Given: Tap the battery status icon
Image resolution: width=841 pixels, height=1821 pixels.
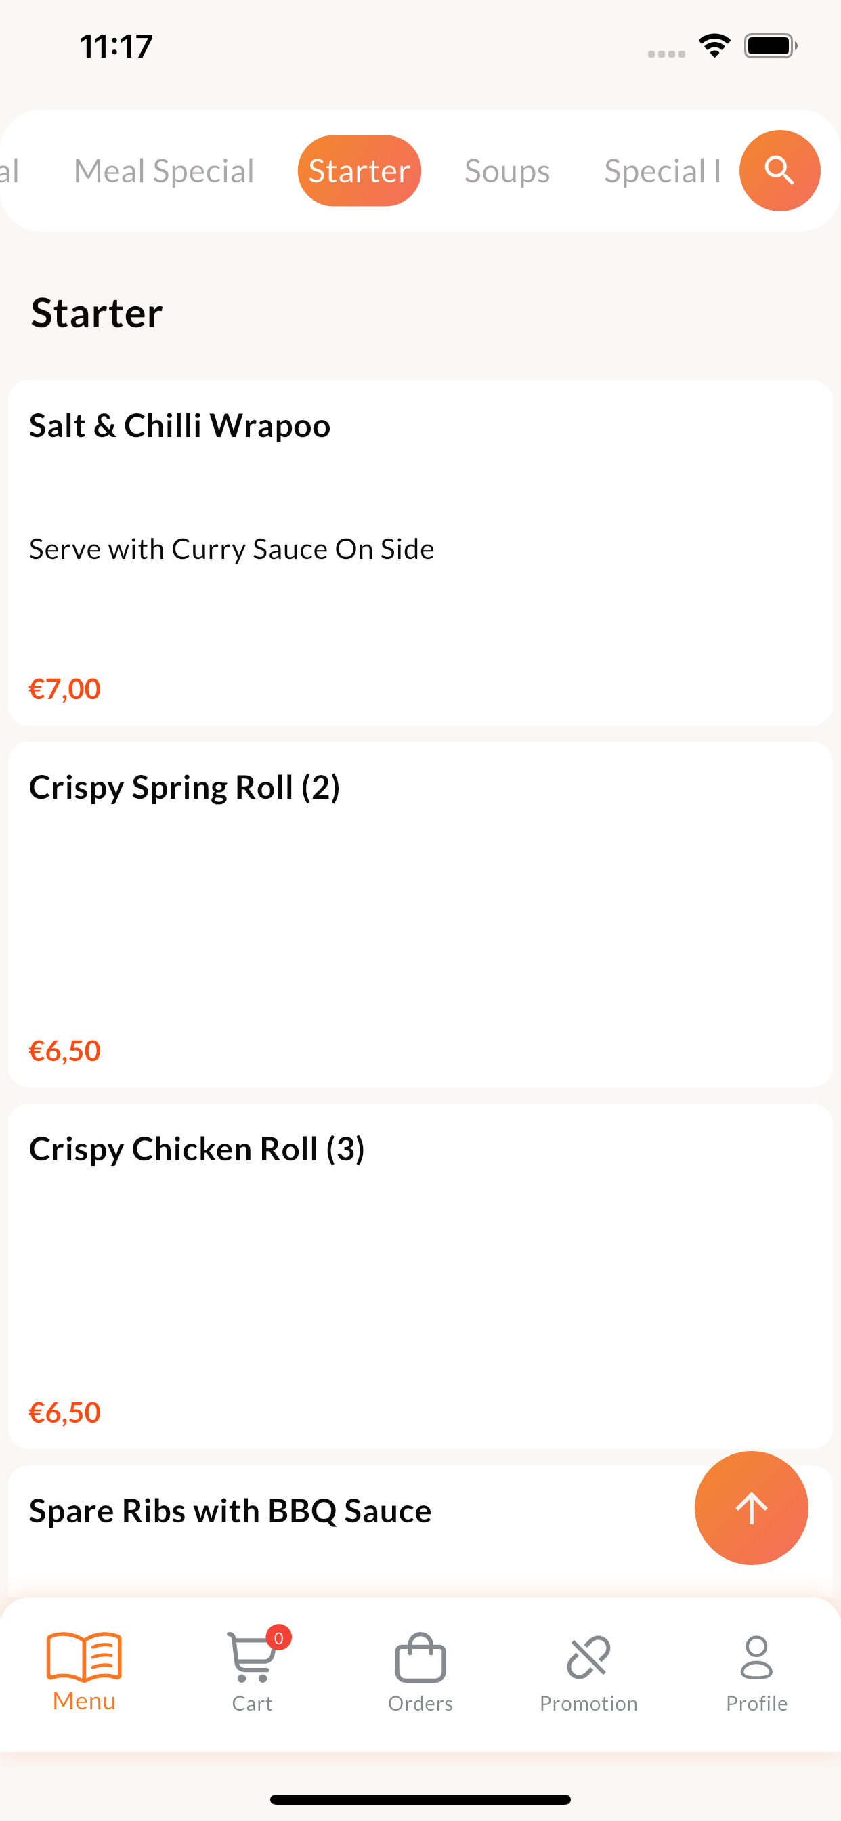Looking at the screenshot, I should 771,46.
